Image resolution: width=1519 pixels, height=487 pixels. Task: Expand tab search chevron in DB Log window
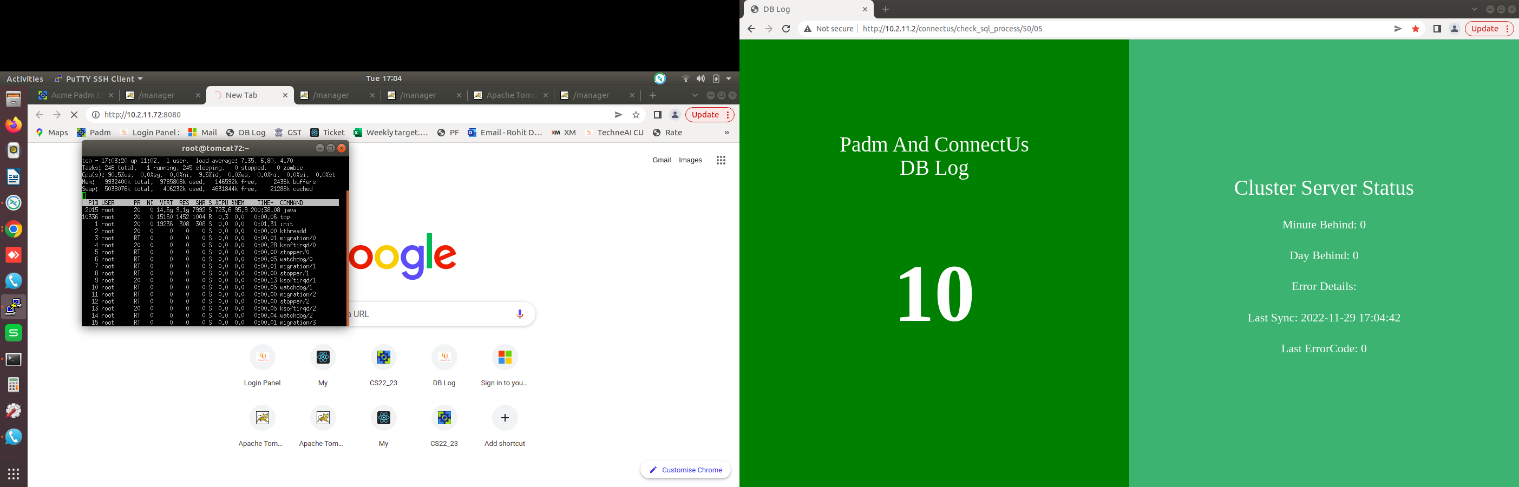1474,9
